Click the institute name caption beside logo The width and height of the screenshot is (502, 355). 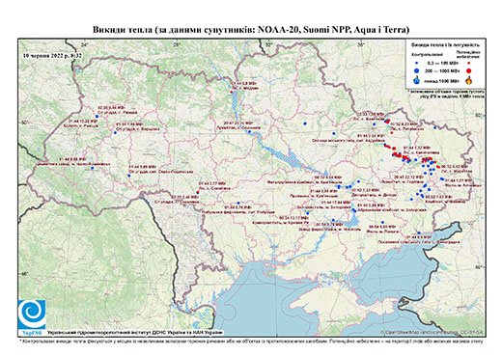[135, 333]
